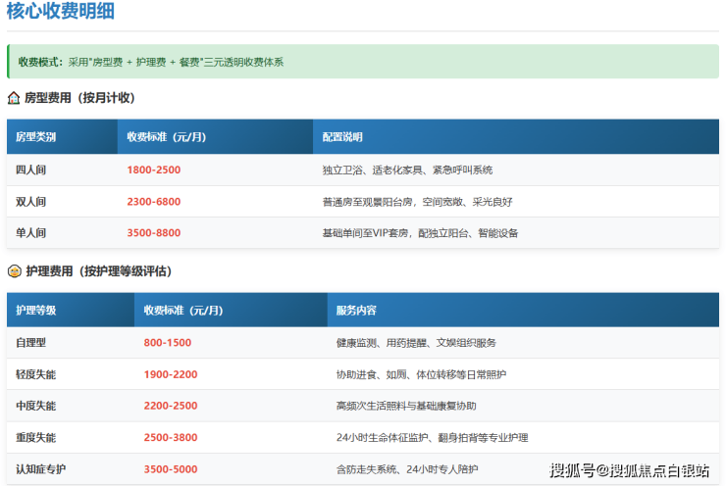
Task: Click the caregiver face icon beside 护理费用
Action: point(14,271)
